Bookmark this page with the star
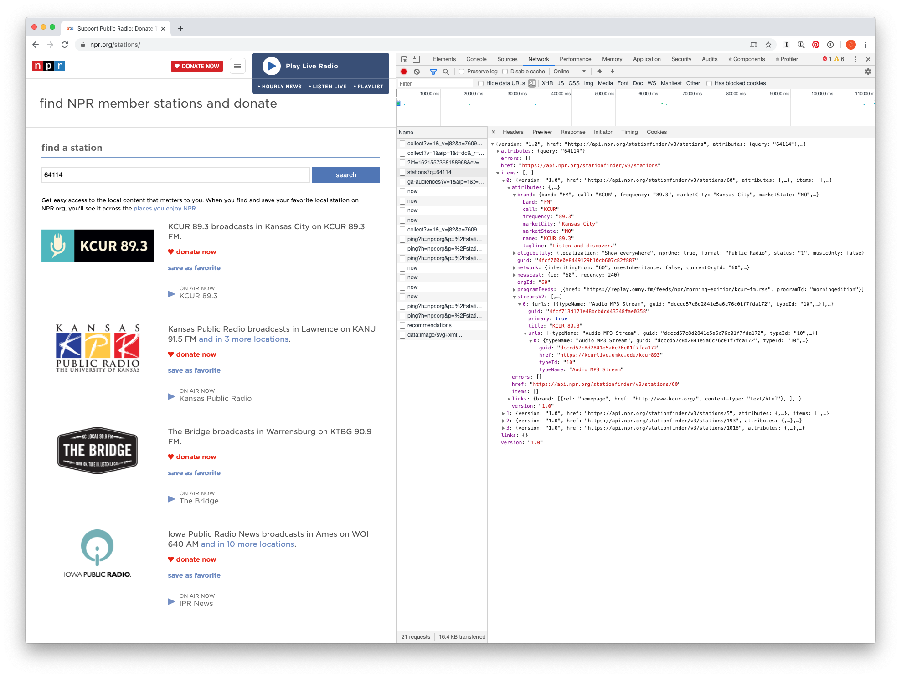901x677 pixels. tap(768, 45)
